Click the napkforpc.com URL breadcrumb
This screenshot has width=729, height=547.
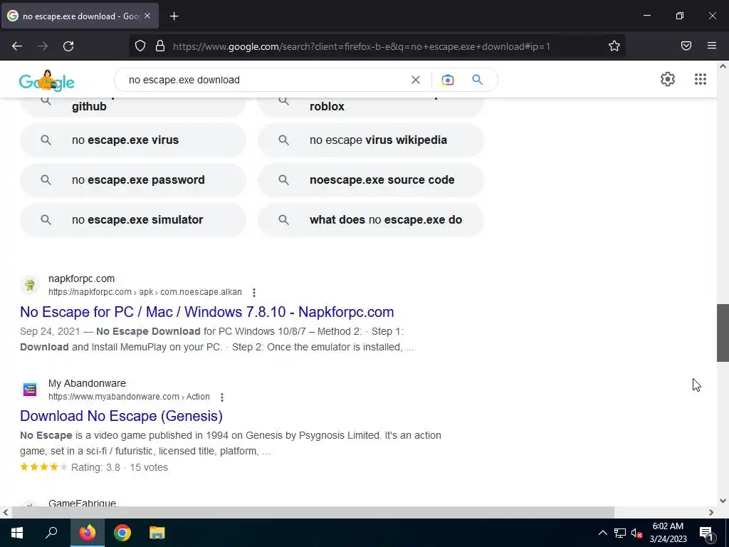(145, 292)
